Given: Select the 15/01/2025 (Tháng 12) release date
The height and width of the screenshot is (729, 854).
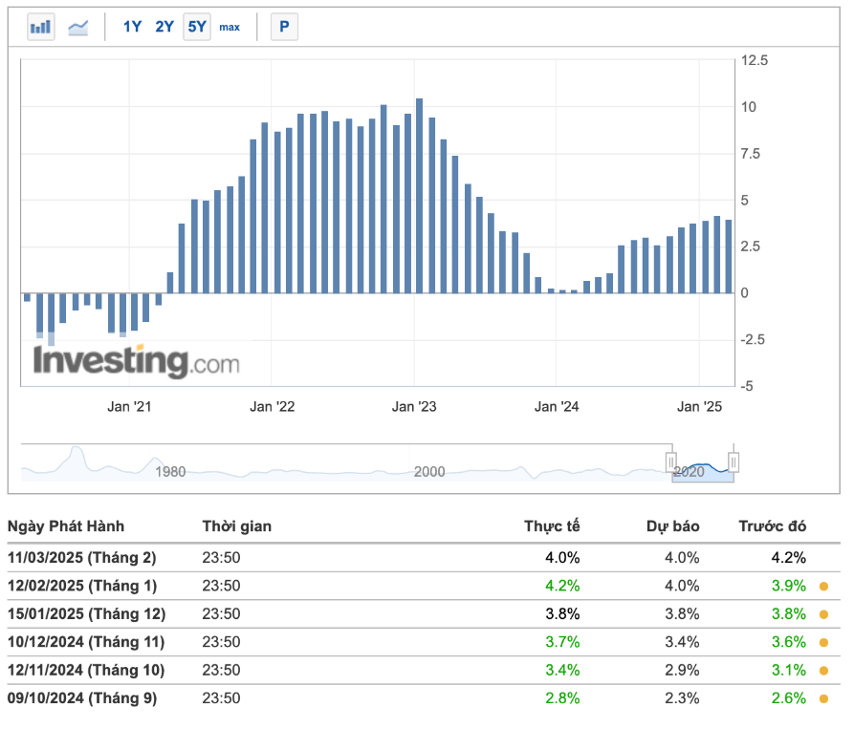Looking at the screenshot, I should point(87,614).
